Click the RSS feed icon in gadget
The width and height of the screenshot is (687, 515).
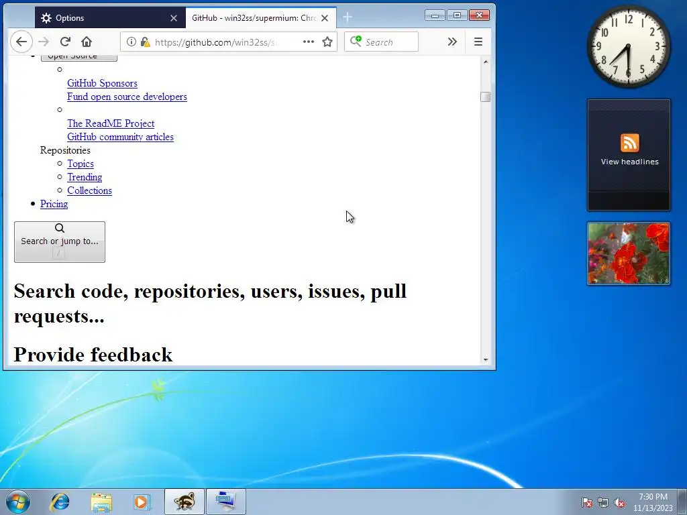[x=629, y=143]
